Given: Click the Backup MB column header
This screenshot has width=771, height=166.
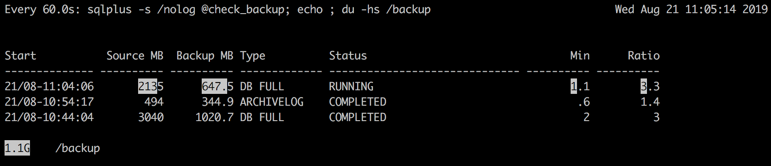Looking at the screenshot, I should coord(205,56).
